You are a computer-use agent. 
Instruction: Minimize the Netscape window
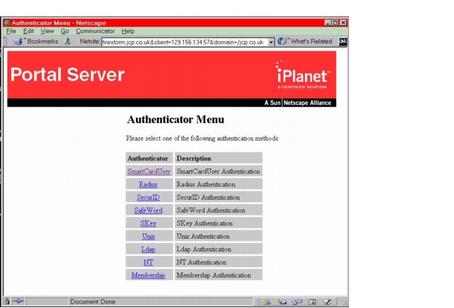click(x=327, y=22)
